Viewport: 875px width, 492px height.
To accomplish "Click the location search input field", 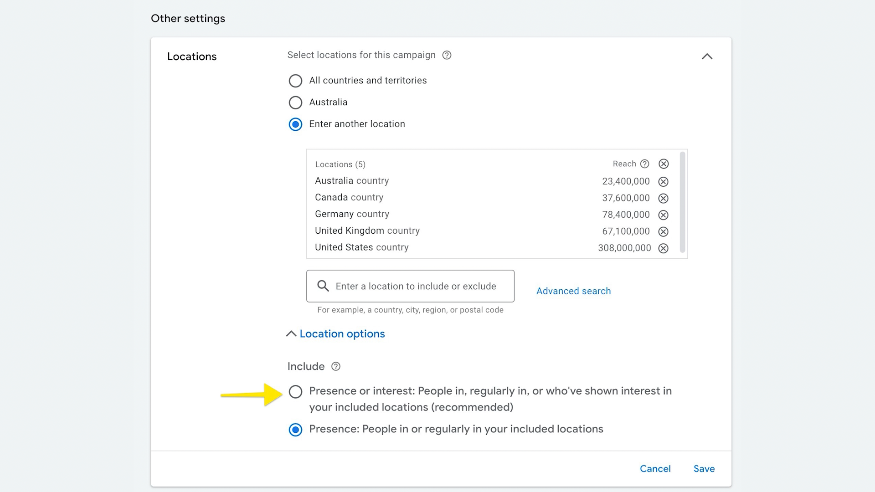I will [x=415, y=286].
